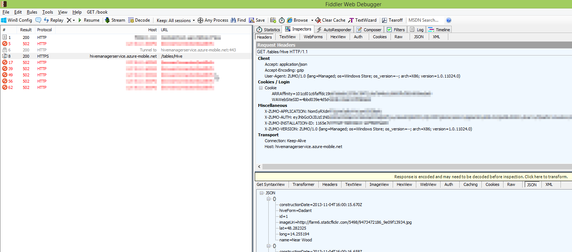Replay the selected sessions
The width and height of the screenshot is (572, 252).
(54, 20)
